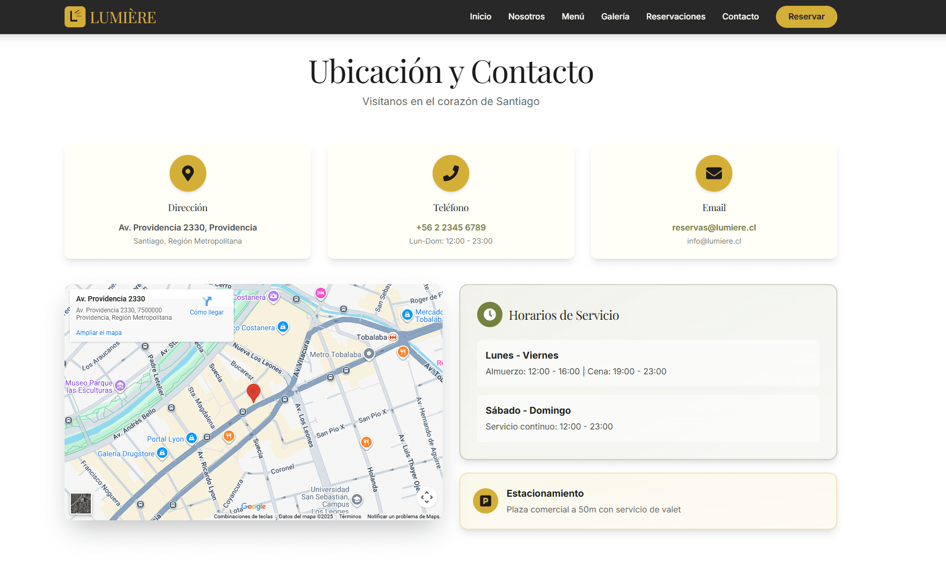Click the map fullscreen camera control icon

tap(427, 497)
